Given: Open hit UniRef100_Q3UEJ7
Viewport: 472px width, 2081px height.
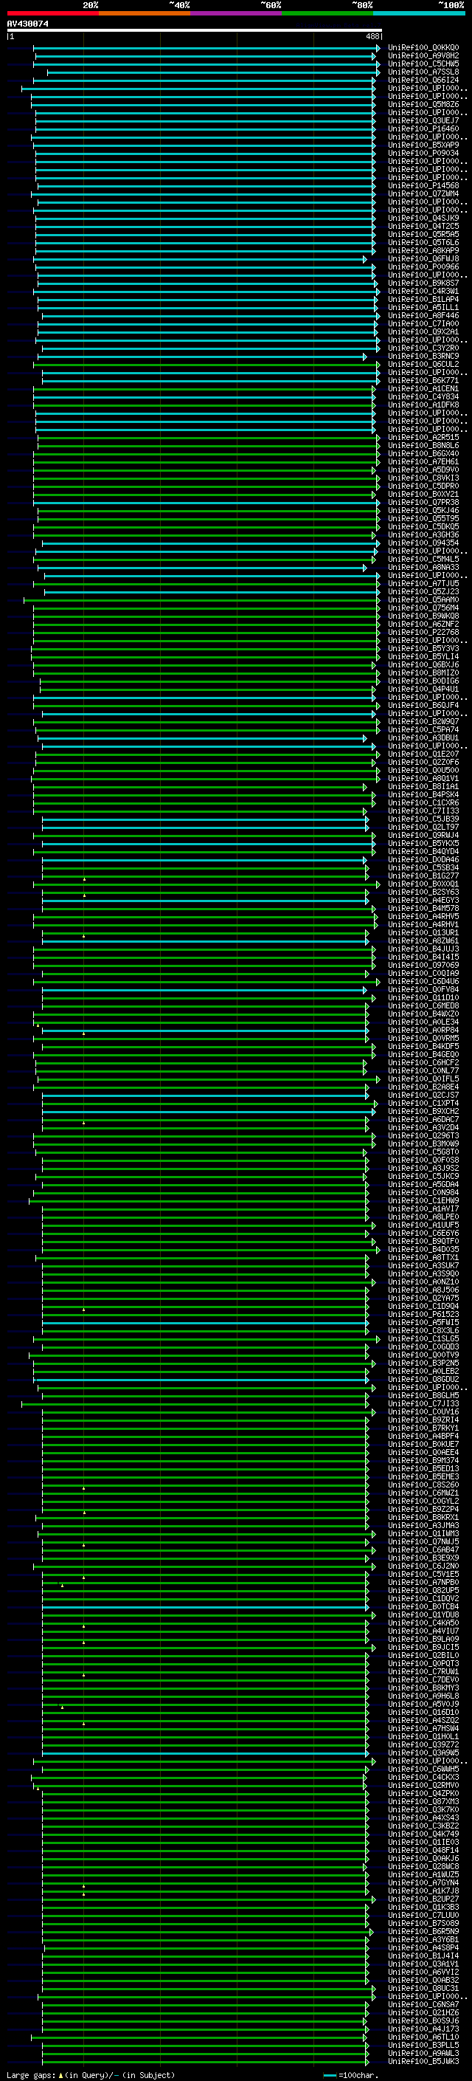Looking at the screenshot, I should click(x=423, y=120).
